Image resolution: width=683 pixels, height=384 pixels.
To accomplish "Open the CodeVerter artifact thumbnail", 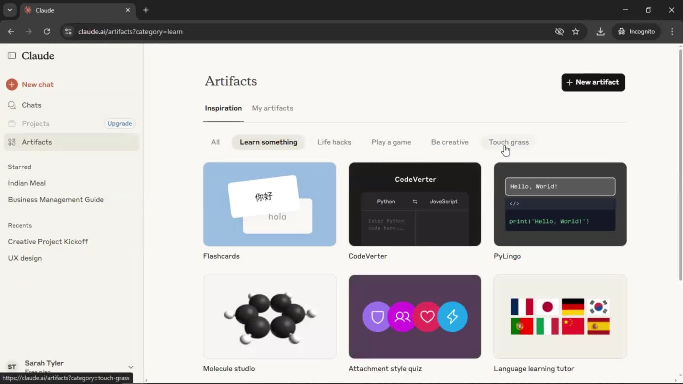I will click(x=415, y=204).
